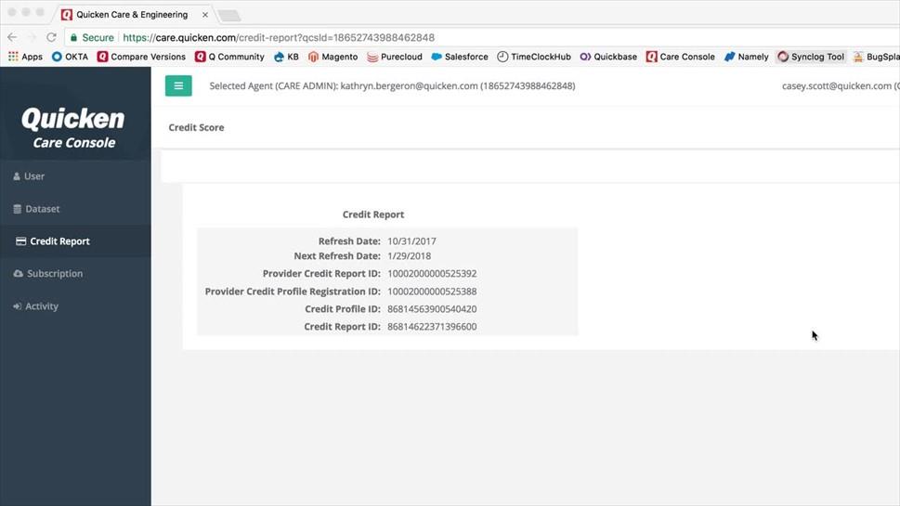Click the browser back arrow

12,38
